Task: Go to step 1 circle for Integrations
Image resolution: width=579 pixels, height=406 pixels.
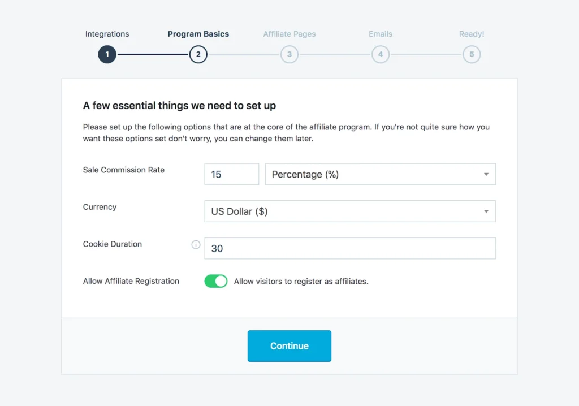Action: pyautogui.click(x=107, y=55)
